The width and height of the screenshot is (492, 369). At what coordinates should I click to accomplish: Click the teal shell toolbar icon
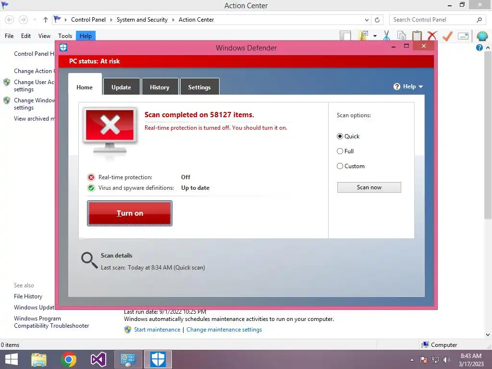(x=482, y=36)
